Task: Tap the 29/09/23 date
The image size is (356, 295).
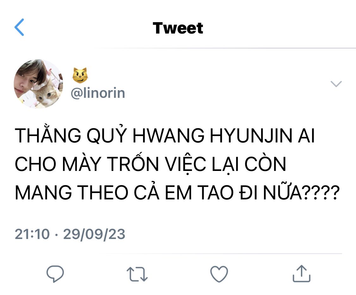Action: point(94,234)
